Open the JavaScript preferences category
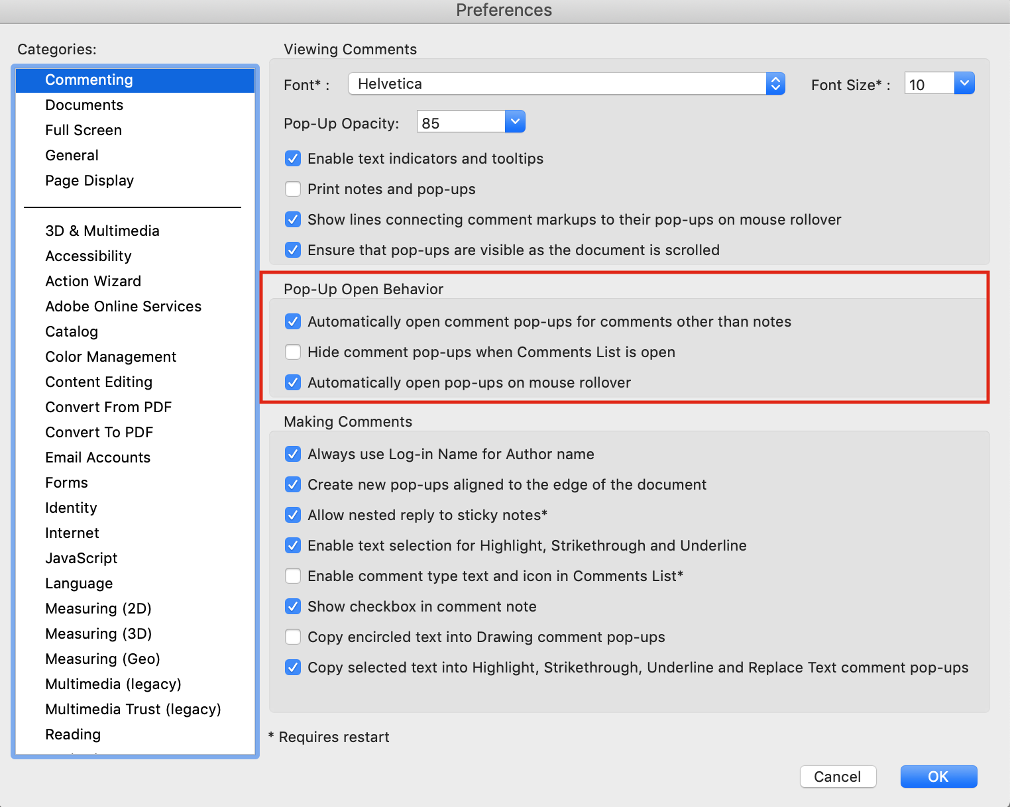This screenshot has height=807, width=1010. [82, 558]
